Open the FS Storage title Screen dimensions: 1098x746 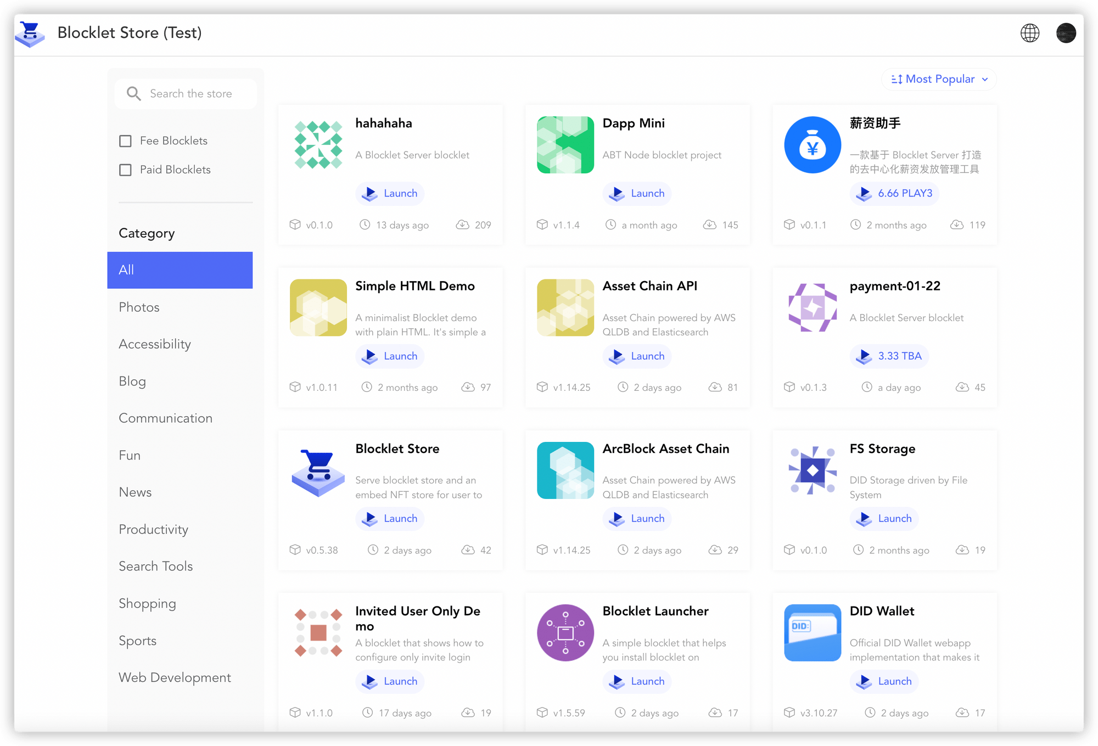coord(882,449)
